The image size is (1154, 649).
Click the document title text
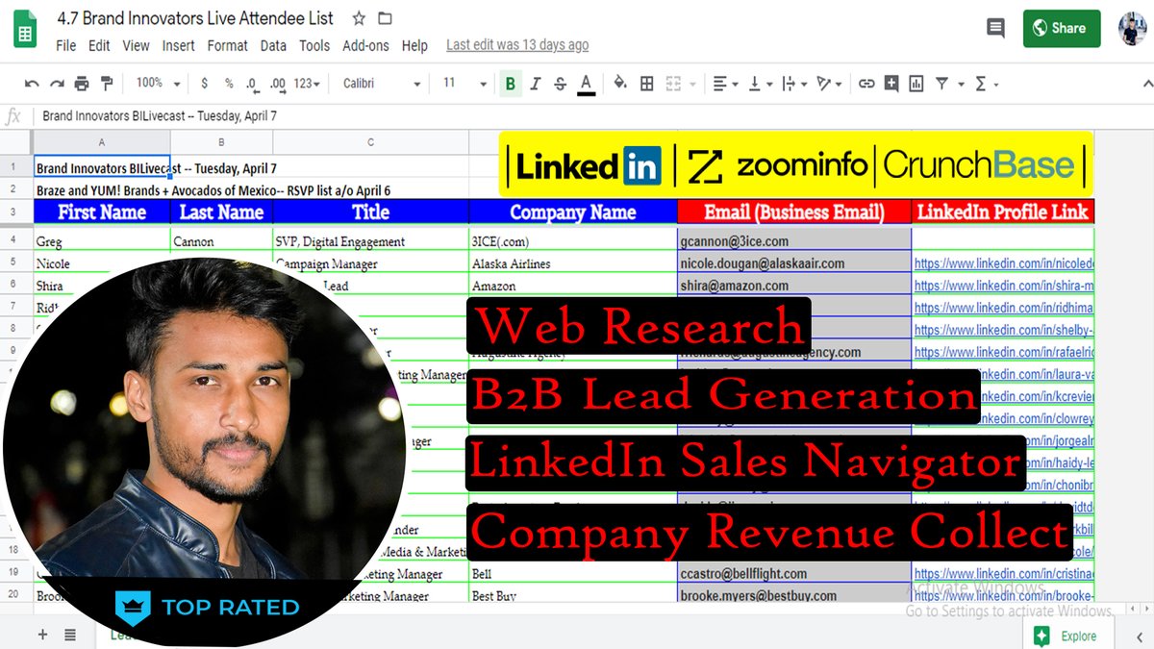[195, 18]
